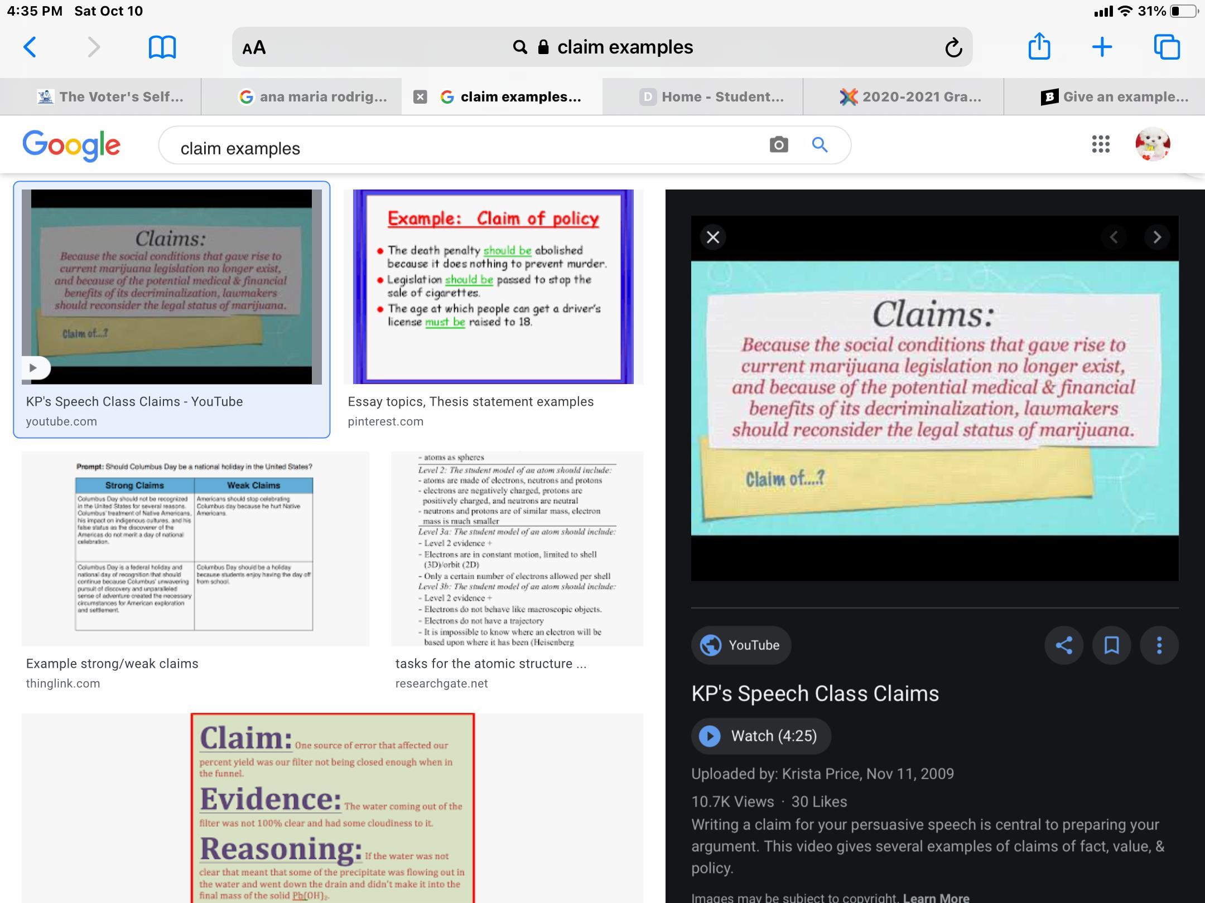This screenshot has height=903, width=1205.
Task: Switch to The Voter's Self tab
Action: (110, 97)
